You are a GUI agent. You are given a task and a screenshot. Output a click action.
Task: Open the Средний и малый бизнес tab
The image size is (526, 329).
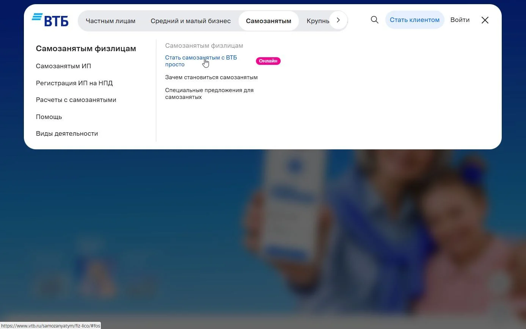click(x=190, y=21)
